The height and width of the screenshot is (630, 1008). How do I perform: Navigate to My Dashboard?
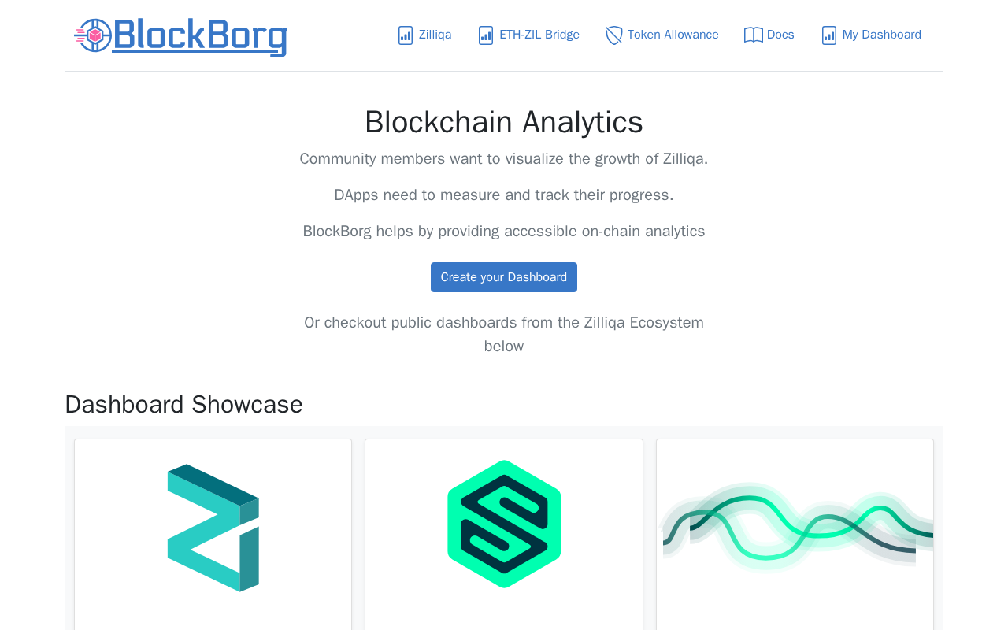pyautogui.click(x=881, y=35)
